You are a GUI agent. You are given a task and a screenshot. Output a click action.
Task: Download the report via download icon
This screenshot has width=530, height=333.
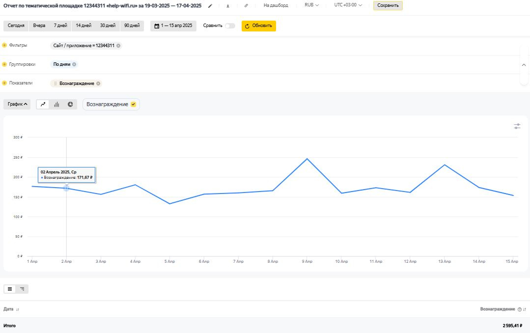pyautogui.click(x=228, y=6)
